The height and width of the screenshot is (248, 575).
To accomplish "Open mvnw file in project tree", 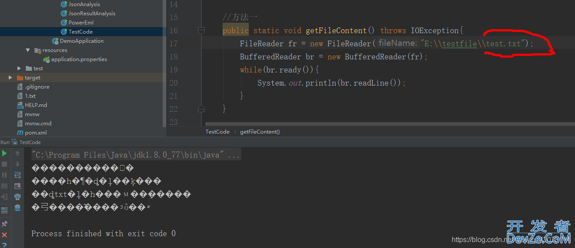I will (x=32, y=114).
